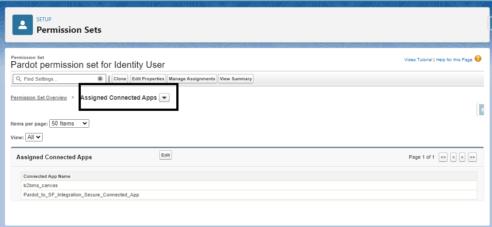Click the Edit Properties button
The height and width of the screenshot is (227, 492).
(x=148, y=79)
